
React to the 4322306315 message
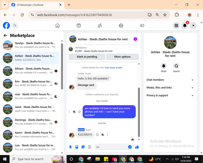click(x=97, y=134)
